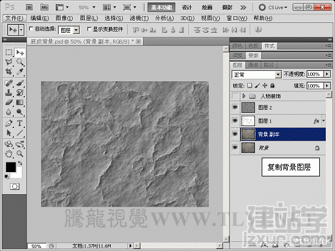Select the Clone Stamp tool
The height and width of the screenshot is (251, 335).
tap(8, 93)
